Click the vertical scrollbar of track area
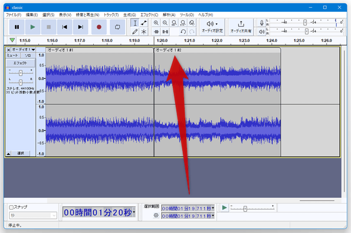Screen dimensions: 351x233 click(x=344, y=121)
